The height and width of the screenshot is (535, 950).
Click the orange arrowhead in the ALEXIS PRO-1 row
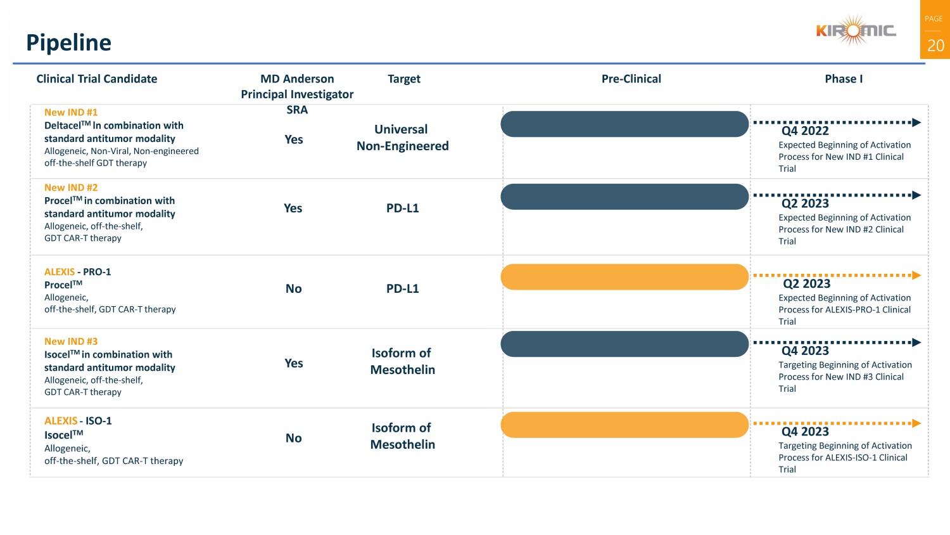pyautogui.click(x=916, y=275)
